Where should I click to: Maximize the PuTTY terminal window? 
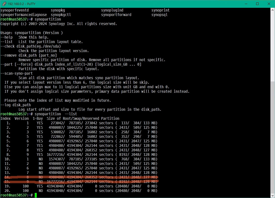257,4
